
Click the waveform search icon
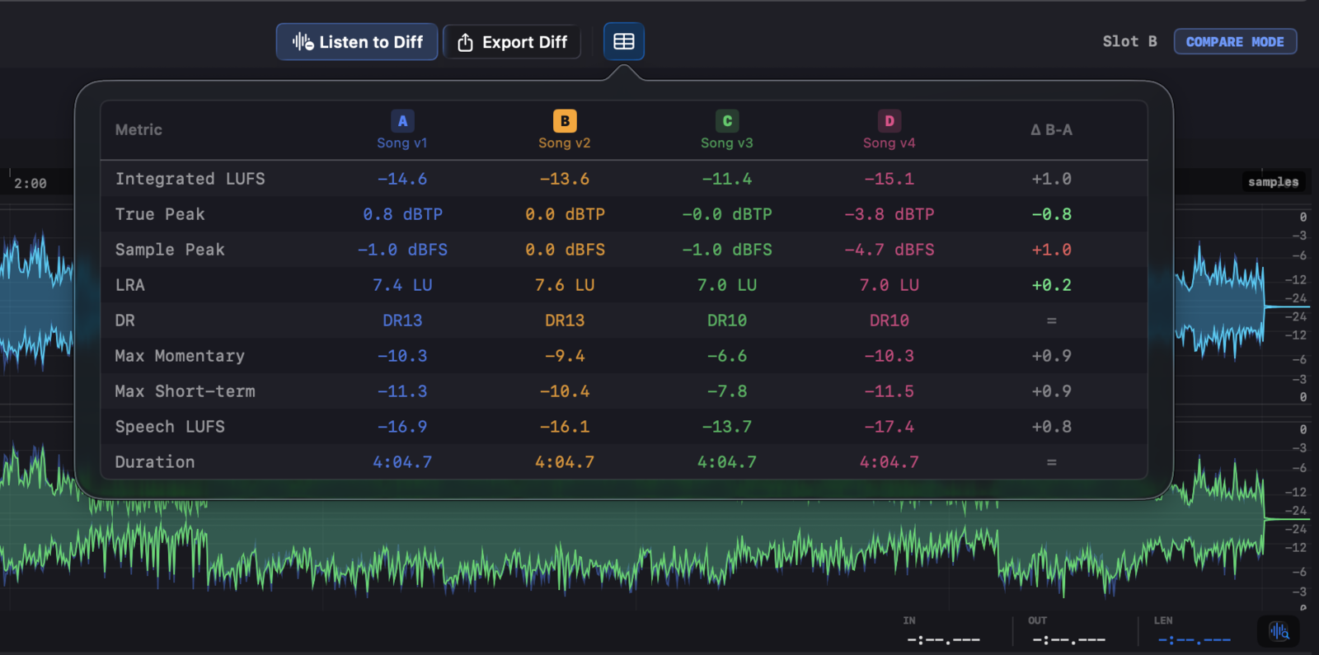point(1279,632)
